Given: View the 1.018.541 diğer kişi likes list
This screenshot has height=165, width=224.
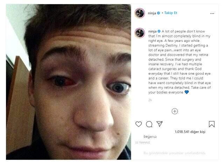Looking at the screenshot, I should tap(190, 132).
